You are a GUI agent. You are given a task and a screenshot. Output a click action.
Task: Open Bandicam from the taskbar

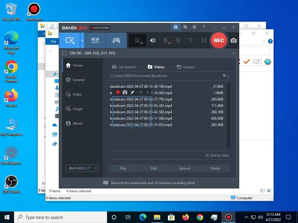coord(228,217)
